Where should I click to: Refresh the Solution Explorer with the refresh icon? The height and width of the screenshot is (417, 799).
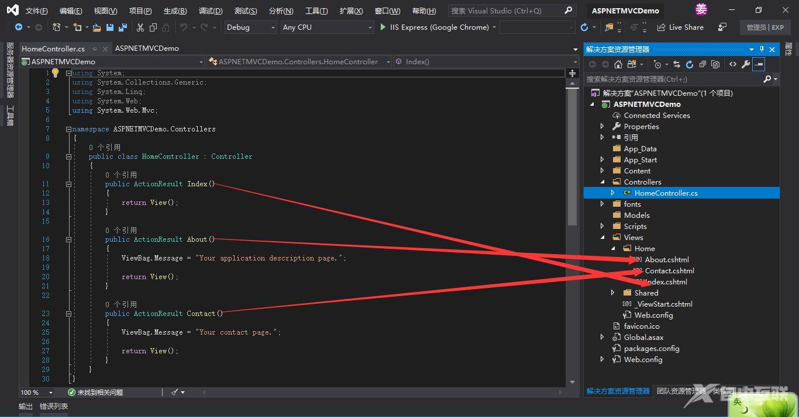click(x=689, y=64)
